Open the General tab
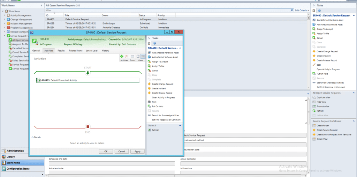The width and height of the screenshot is (357, 177). coord(36,51)
